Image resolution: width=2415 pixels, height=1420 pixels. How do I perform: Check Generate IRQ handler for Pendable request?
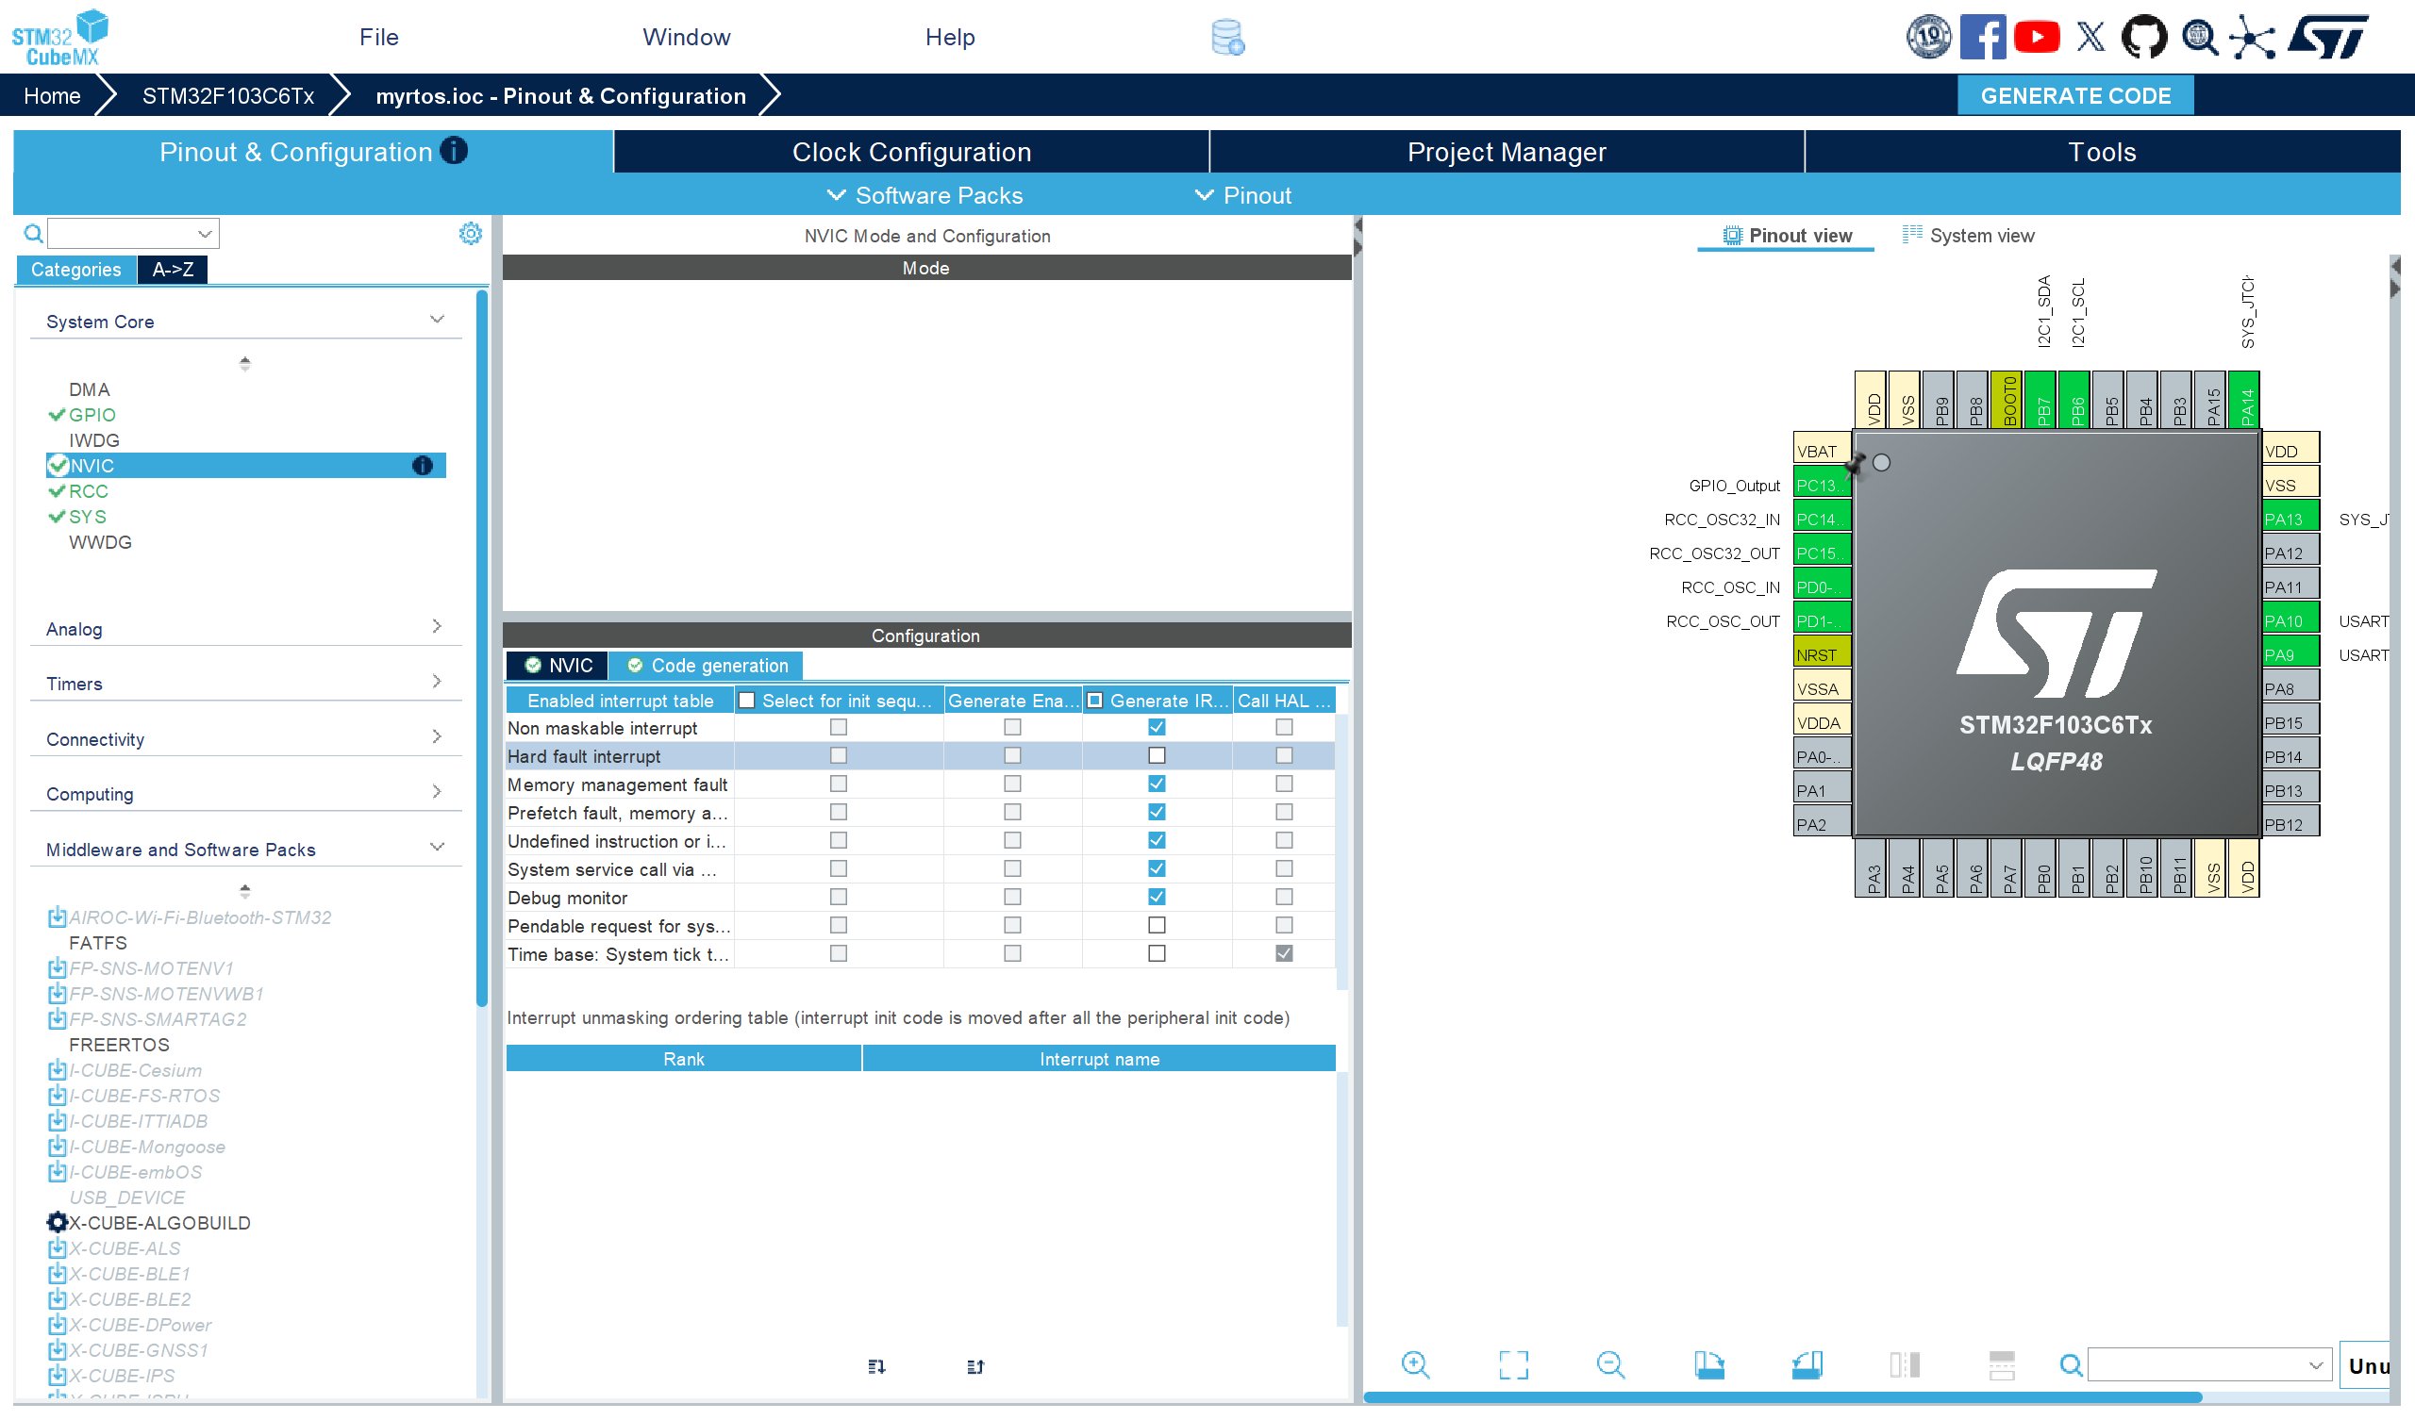coord(1157,926)
